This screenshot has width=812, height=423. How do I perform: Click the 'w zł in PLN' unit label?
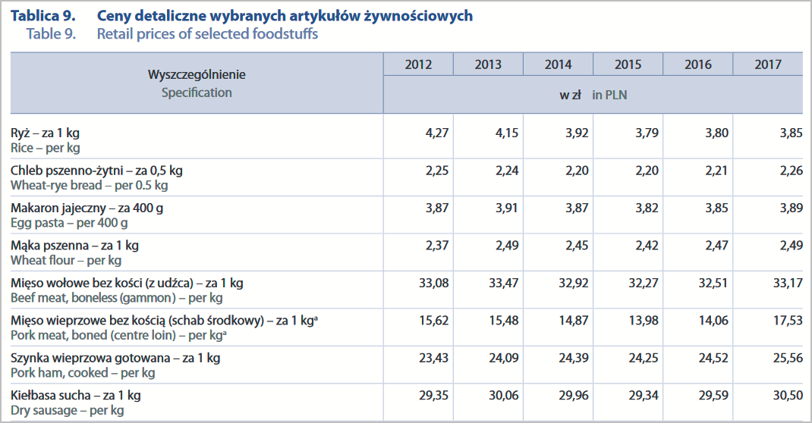(x=593, y=95)
